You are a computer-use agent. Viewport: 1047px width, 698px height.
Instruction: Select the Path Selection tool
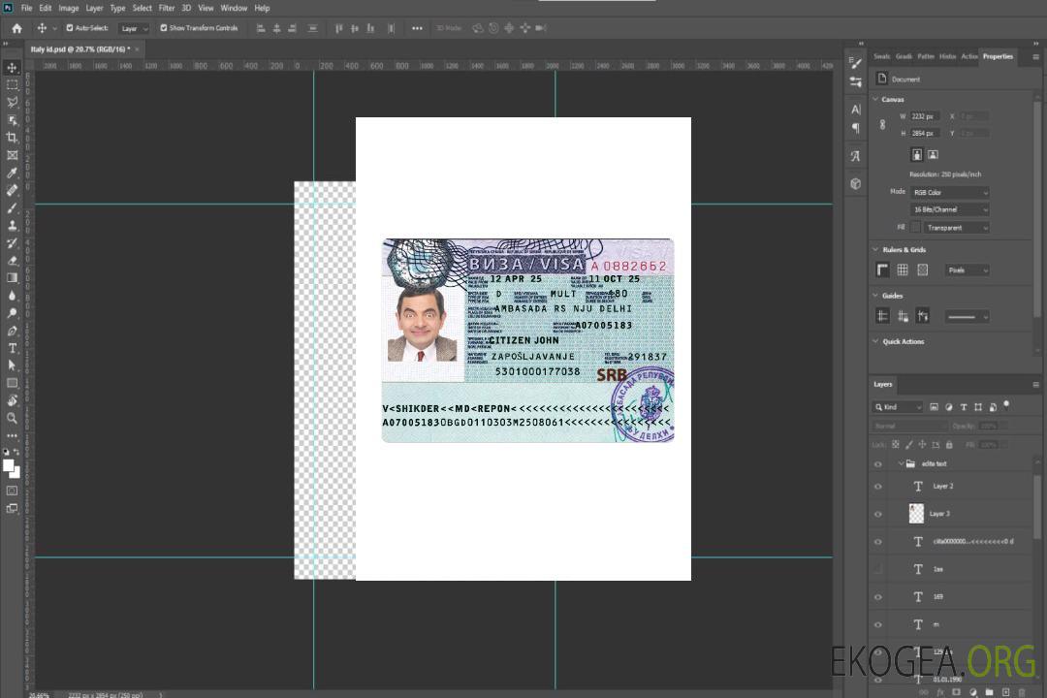12,365
